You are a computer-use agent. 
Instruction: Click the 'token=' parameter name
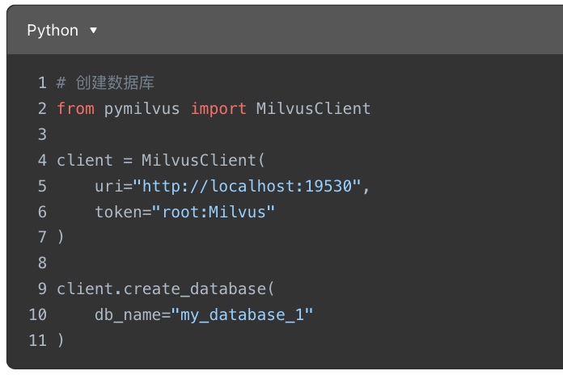click(123, 212)
